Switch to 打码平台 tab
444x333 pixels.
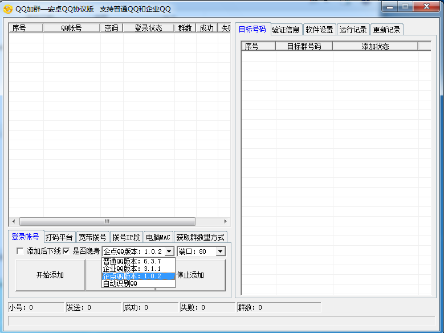click(59, 237)
